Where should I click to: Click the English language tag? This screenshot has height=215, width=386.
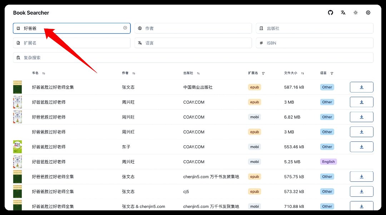tap(328, 162)
